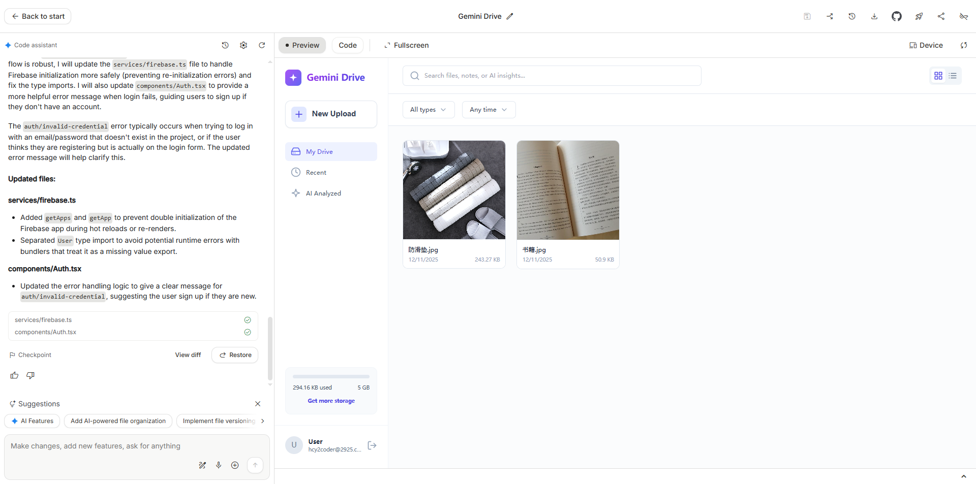Click the pencil icon to rename Gemini Drive

pyautogui.click(x=510, y=16)
